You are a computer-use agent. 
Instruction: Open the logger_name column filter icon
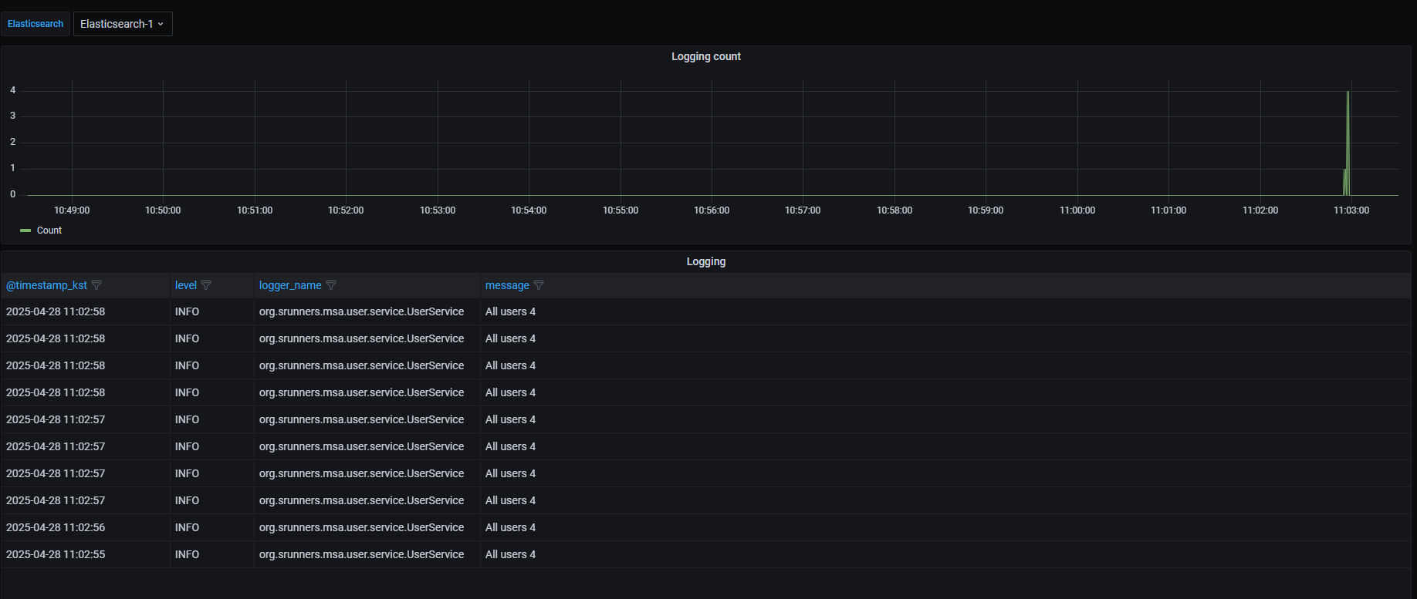331,285
